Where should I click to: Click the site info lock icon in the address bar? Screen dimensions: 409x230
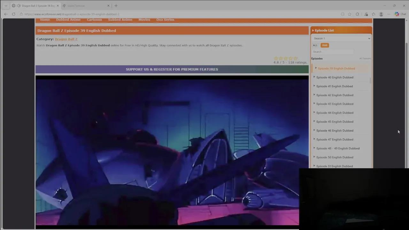(21, 14)
